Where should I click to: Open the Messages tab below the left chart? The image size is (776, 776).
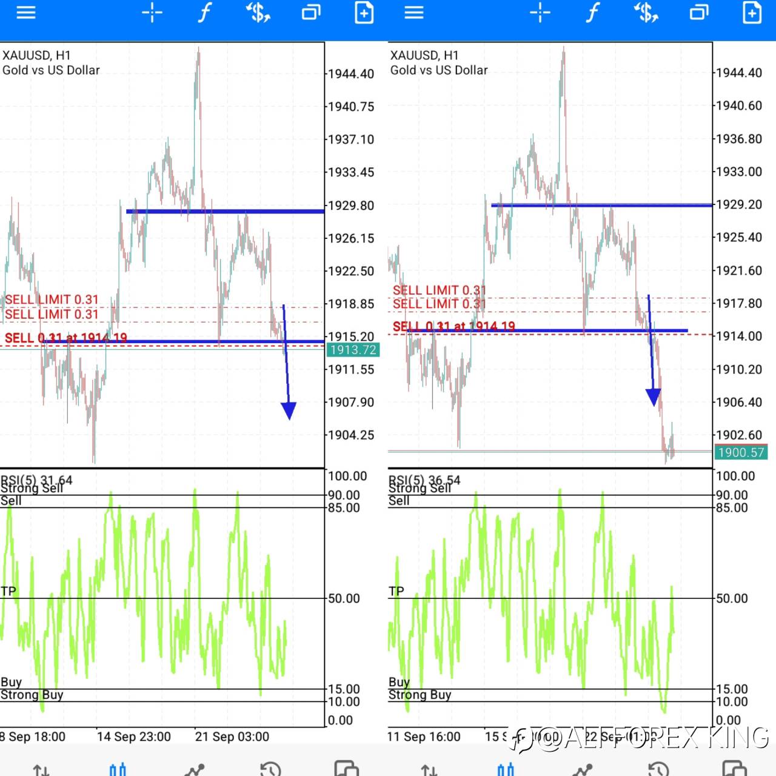point(347,768)
